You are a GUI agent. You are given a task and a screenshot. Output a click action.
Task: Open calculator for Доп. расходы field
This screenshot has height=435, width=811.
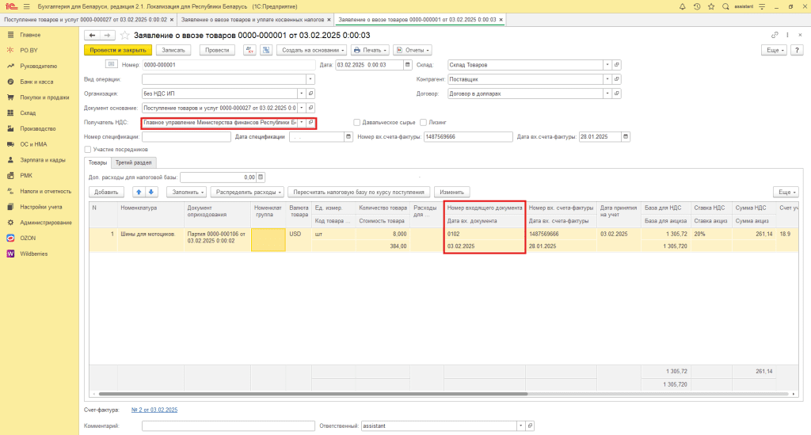click(x=261, y=177)
